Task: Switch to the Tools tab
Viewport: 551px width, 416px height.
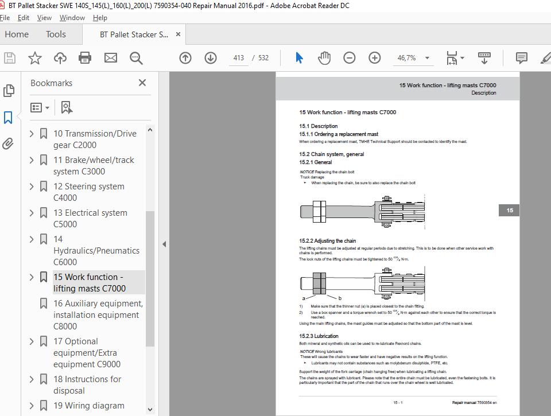Action: point(56,34)
